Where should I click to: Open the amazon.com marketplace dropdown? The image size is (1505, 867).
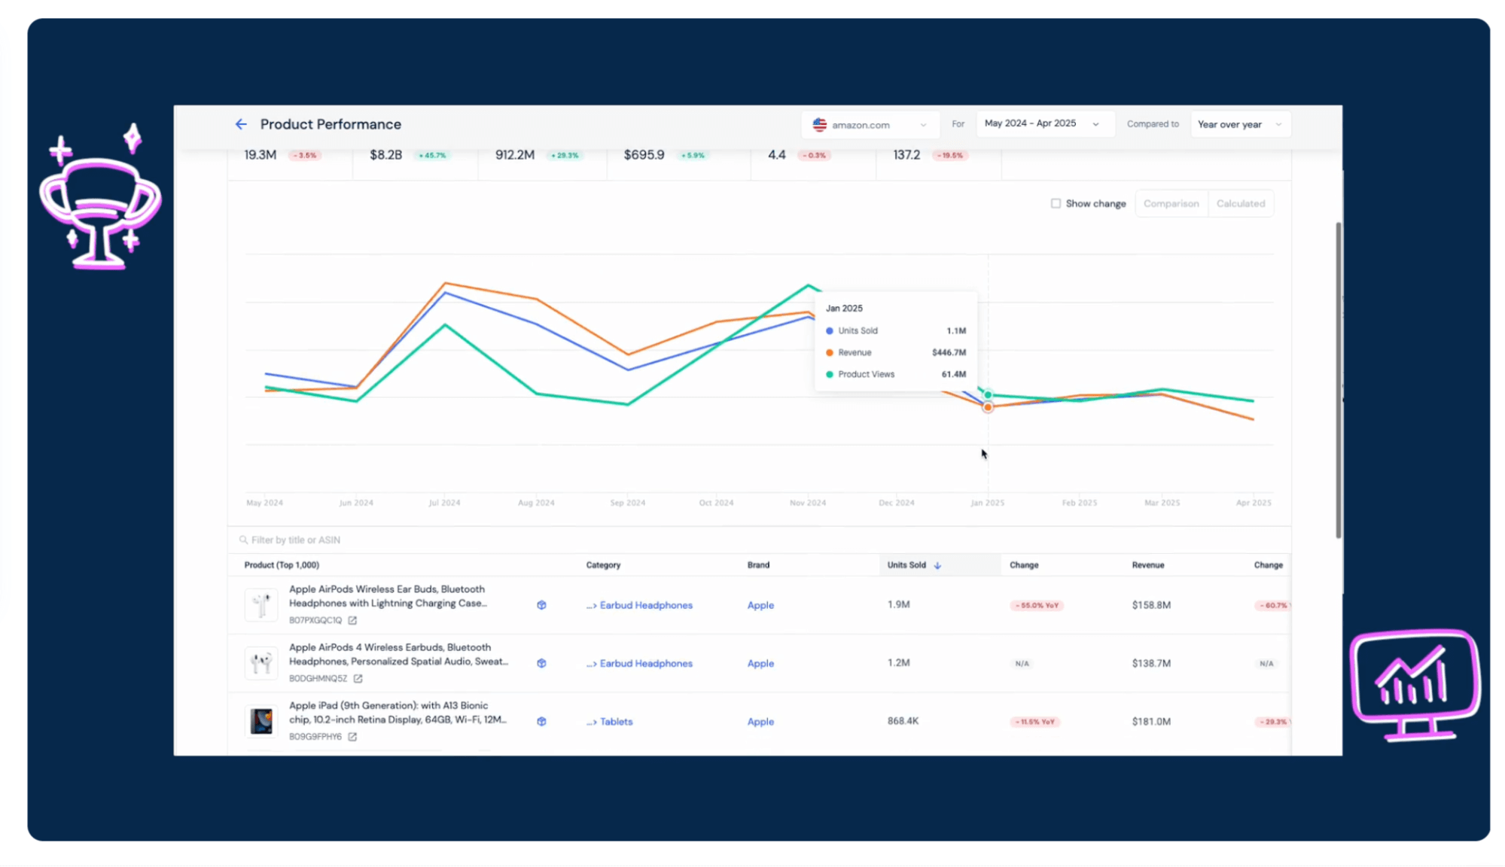coord(870,125)
